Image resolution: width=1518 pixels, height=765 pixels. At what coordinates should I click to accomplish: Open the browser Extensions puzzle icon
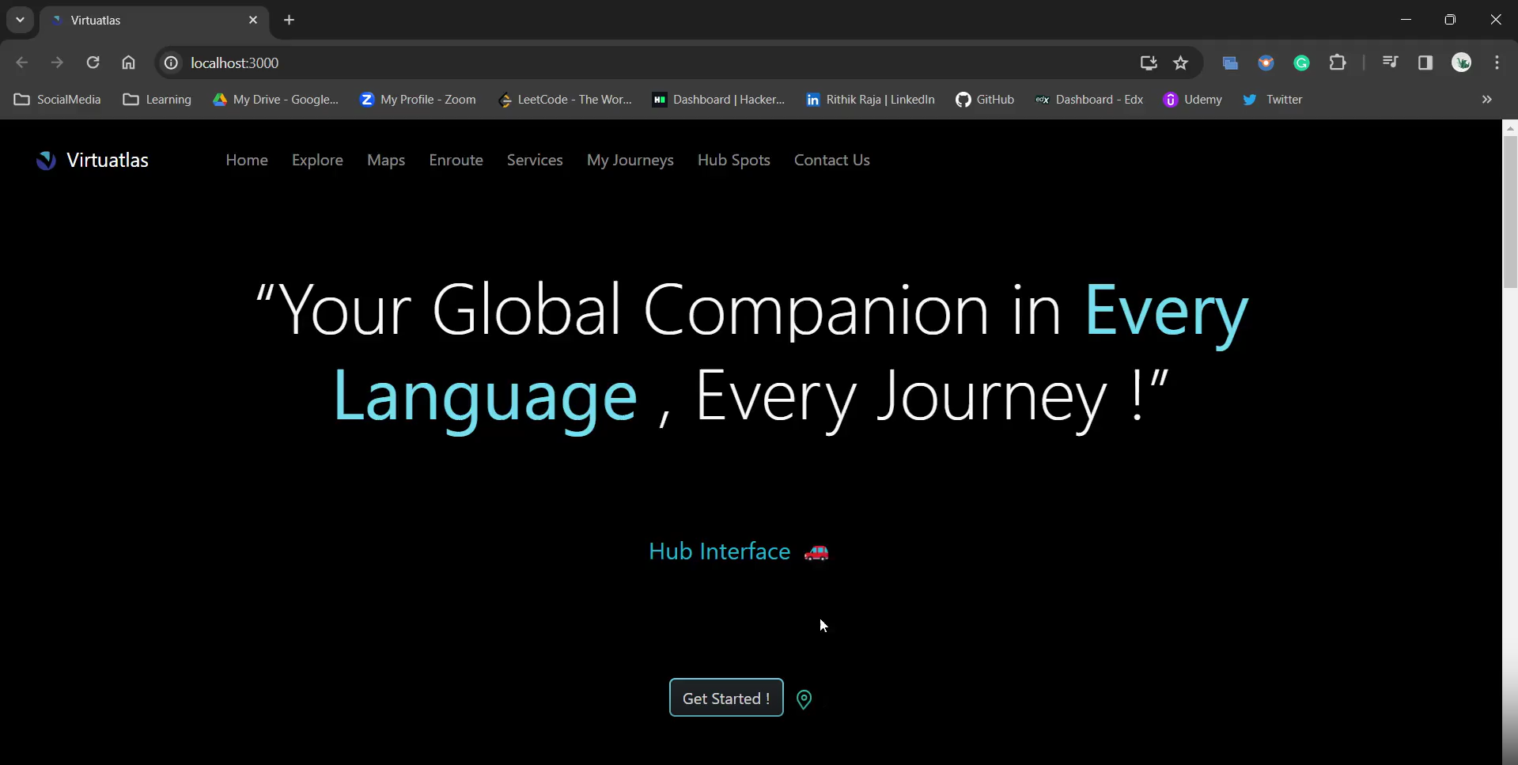pos(1338,63)
